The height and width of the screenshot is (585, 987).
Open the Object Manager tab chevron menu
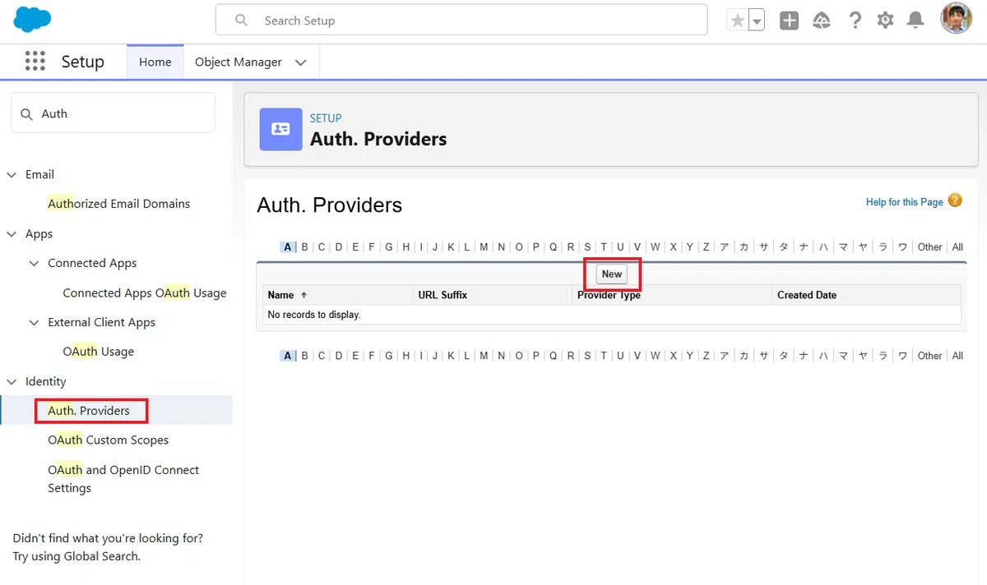pyautogui.click(x=300, y=62)
